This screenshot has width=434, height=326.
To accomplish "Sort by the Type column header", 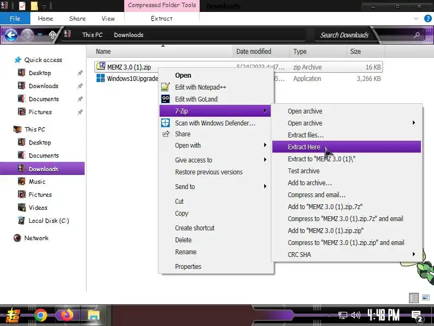I will [318, 51].
